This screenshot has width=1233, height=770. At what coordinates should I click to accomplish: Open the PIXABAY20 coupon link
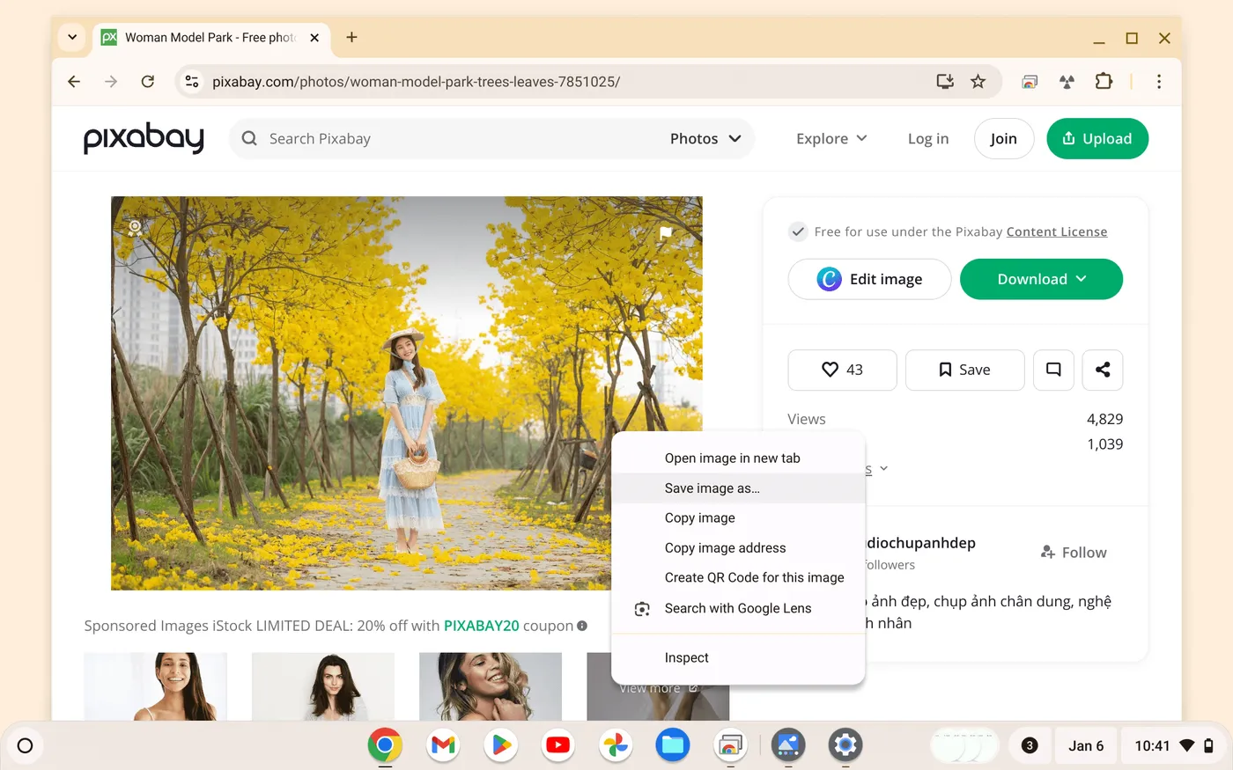[x=482, y=626]
